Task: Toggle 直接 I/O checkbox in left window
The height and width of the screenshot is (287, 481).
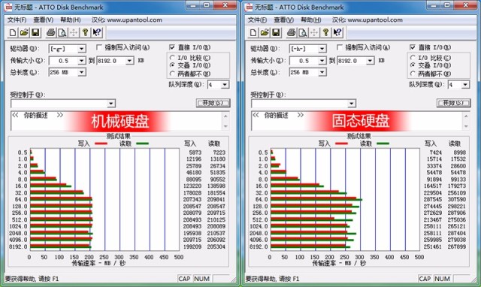Action: click(172, 47)
